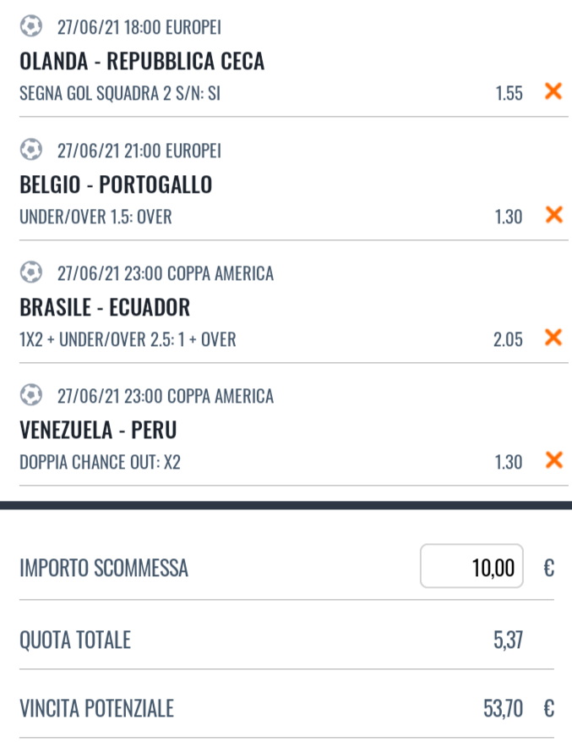Click Doppia Chance Out: X2 selection
This screenshot has height=742, width=572.
[101, 462]
